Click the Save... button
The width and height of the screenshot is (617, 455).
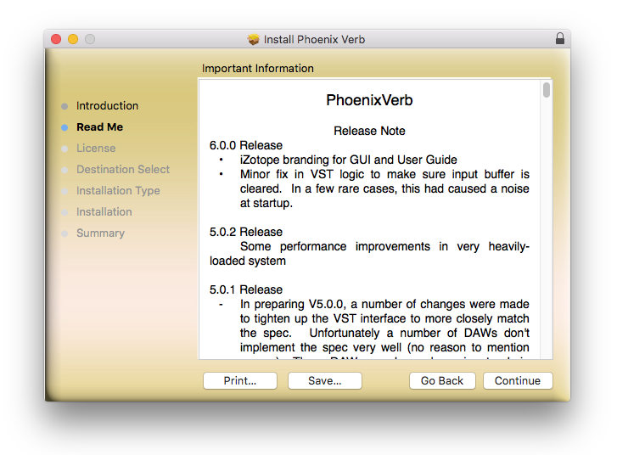point(325,380)
